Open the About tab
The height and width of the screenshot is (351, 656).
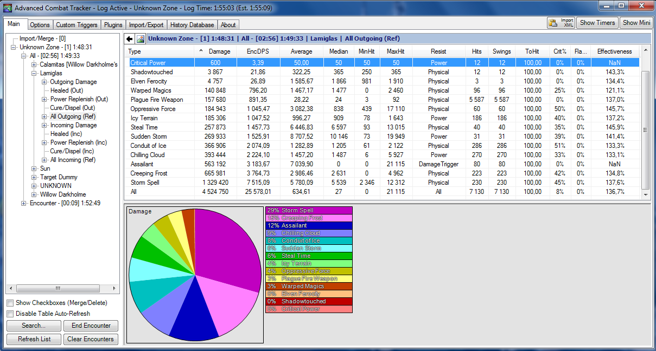pyautogui.click(x=228, y=25)
